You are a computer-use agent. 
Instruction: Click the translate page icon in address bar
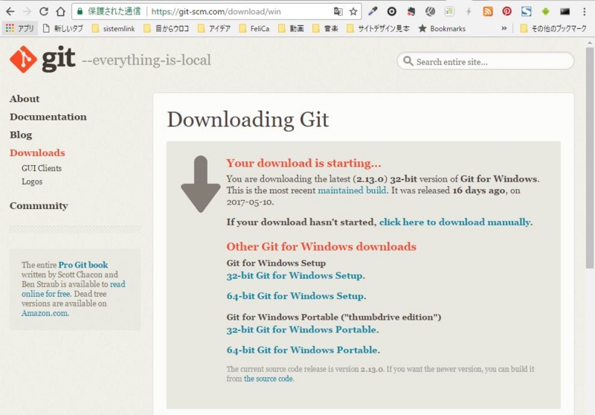[338, 11]
